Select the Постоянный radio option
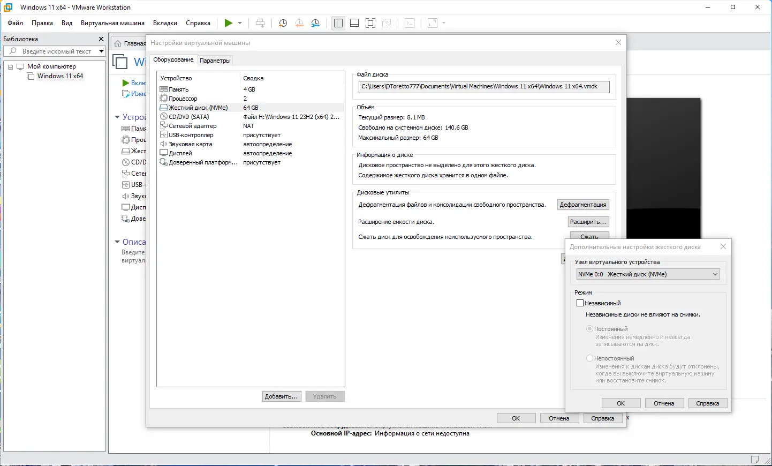 click(589, 329)
